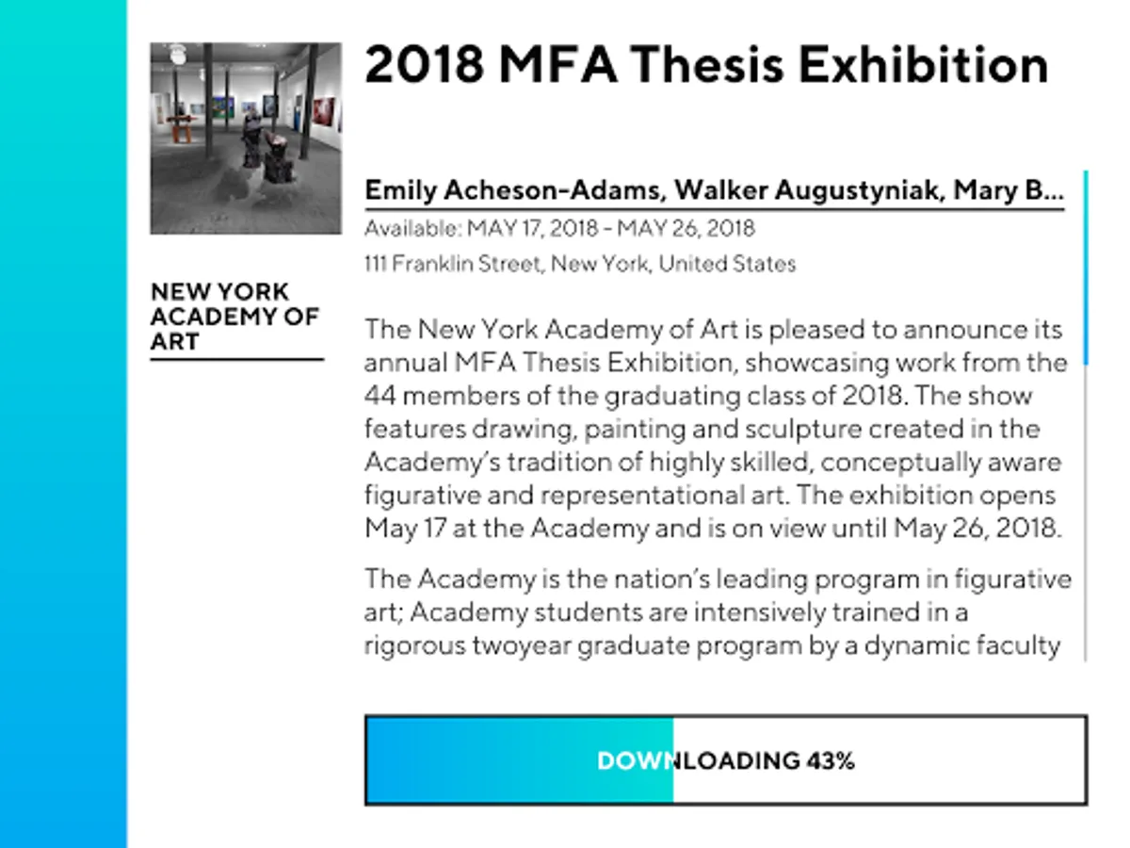This screenshot has width=1130, height=848.
Task: Click the truncated 'Mary B...' artist name
Action: 1008,190
